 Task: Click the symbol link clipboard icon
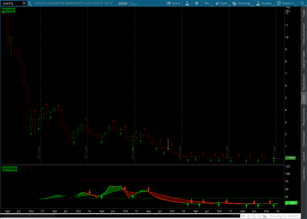point(30,3)
